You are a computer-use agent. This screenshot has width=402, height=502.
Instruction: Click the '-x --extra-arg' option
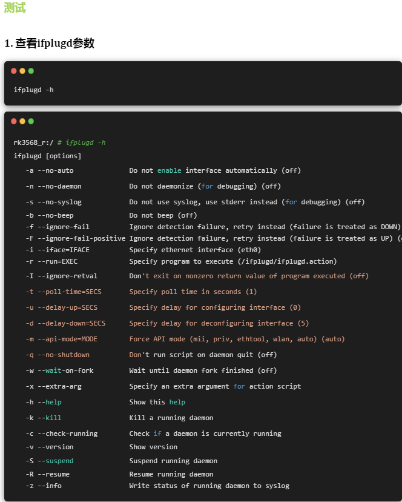click(53, 386)
